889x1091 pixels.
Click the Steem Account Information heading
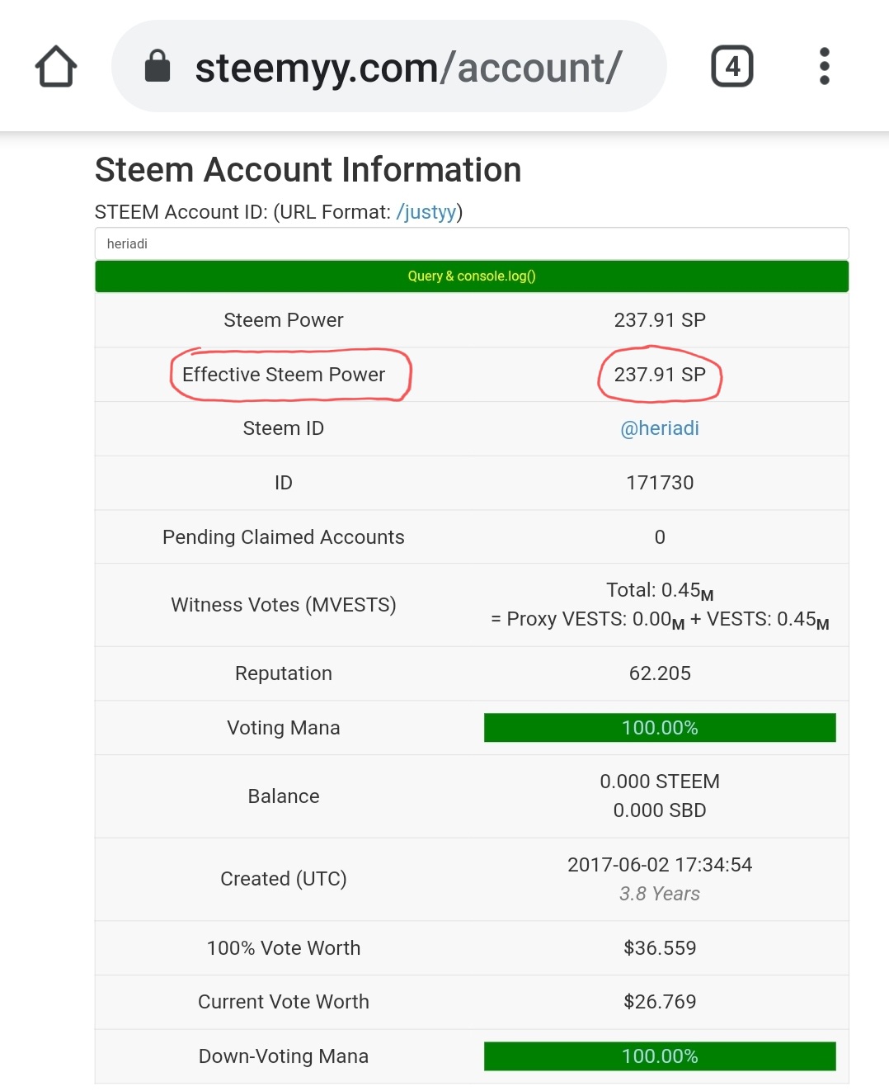(308, 170)
